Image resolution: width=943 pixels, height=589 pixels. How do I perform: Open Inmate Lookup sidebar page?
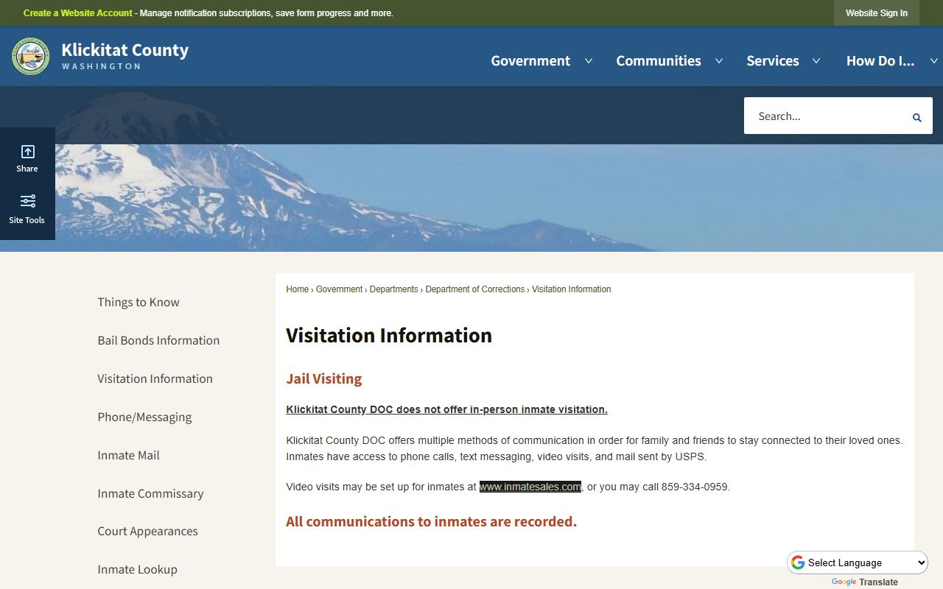coord(137,569)
